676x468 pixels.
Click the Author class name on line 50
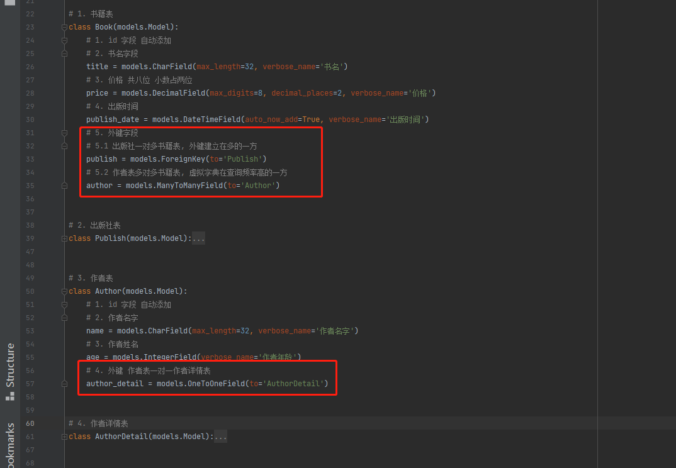[110, 291]
